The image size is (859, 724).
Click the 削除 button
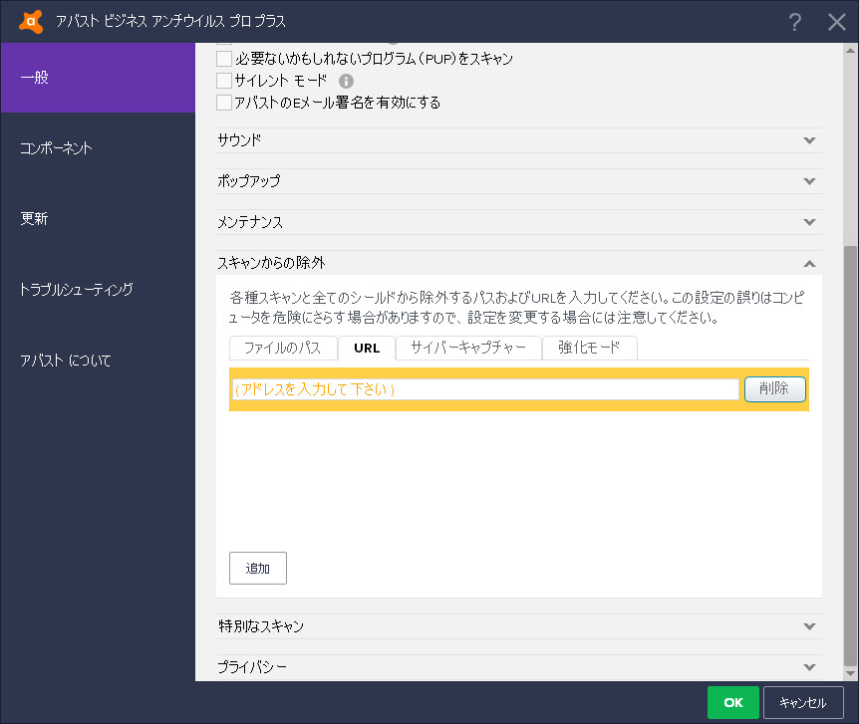(774, 389)
